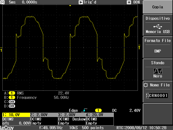Click the Edge trigger type label

[x=73, y=110]
